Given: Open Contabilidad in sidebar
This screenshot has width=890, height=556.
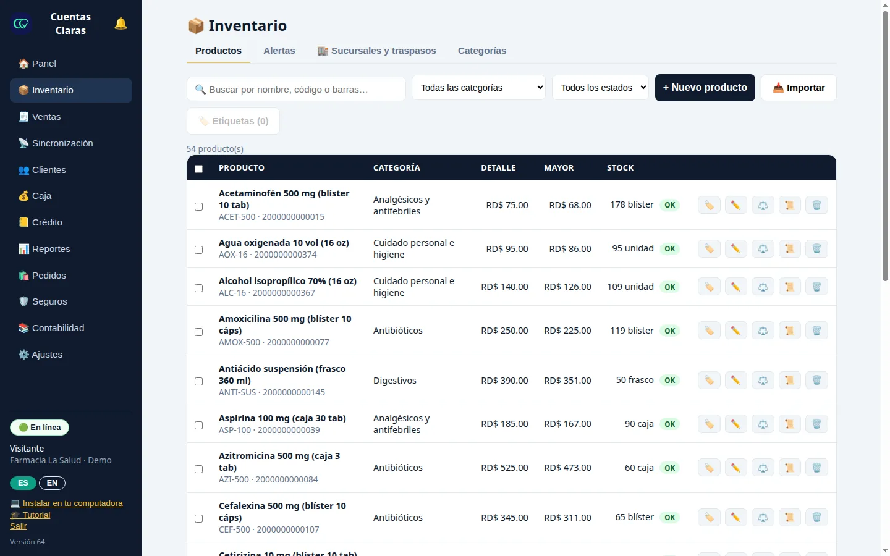Looking at the screenshot, I should point(71,328).
